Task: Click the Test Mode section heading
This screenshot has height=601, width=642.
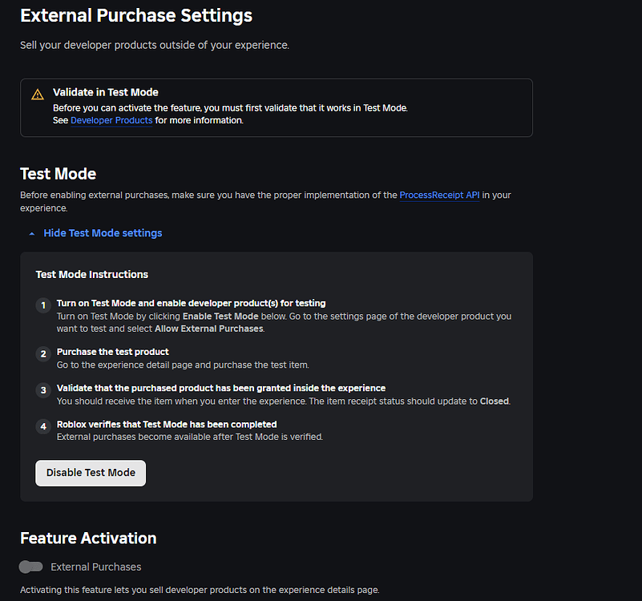Action: pos(59,174)
